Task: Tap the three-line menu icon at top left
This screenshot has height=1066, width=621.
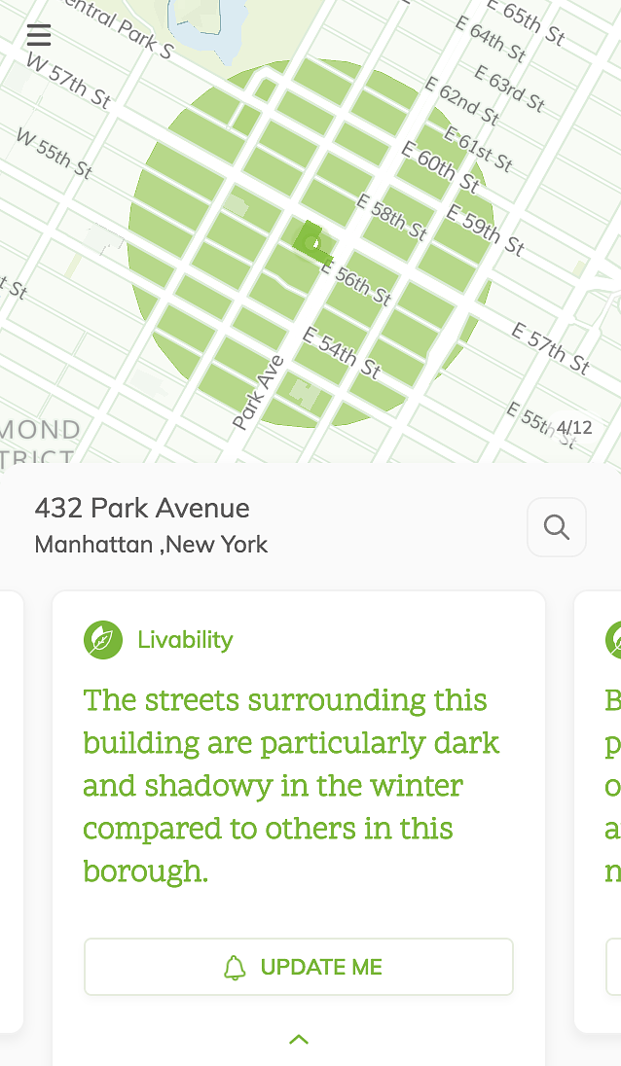Action: click(x=39, y=36)
